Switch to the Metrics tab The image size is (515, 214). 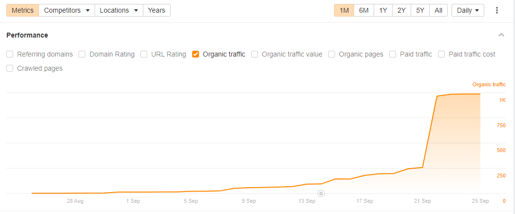(22, 10)
